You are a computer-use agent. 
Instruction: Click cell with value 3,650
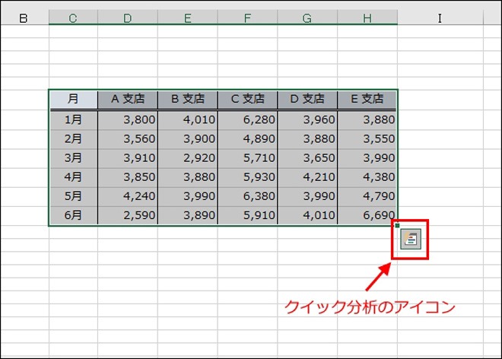tap(307, 158)
